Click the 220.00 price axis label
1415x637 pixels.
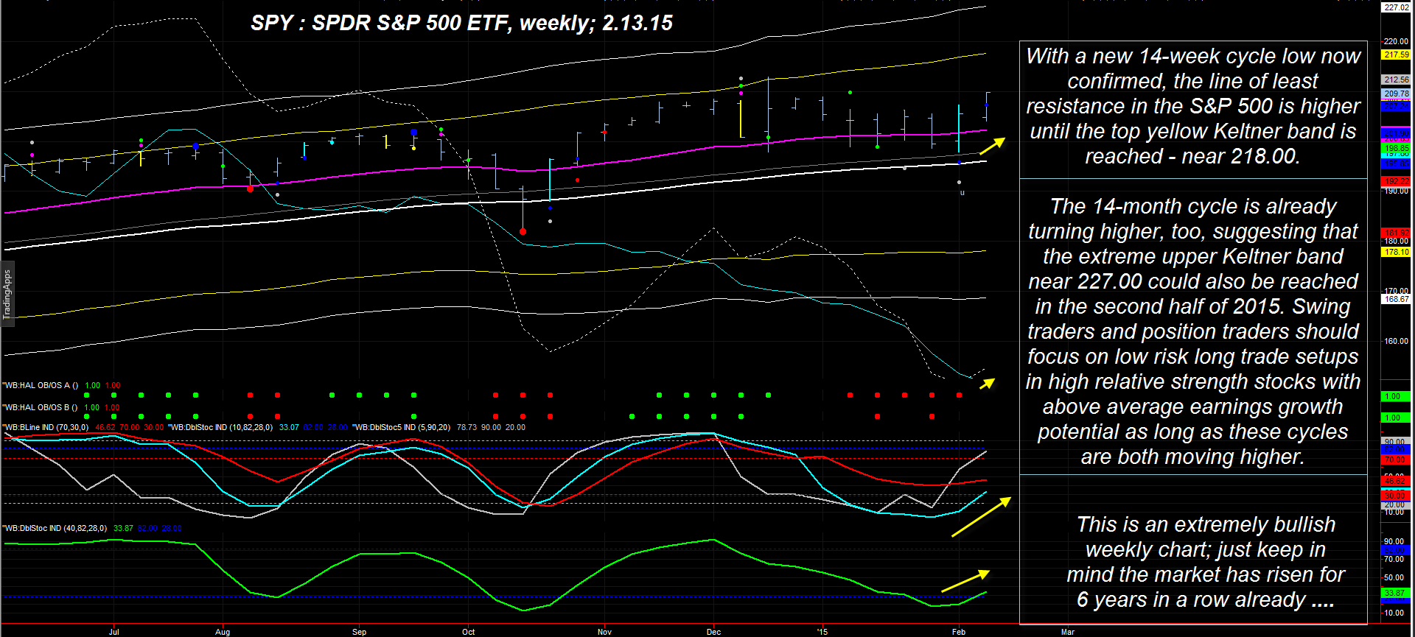[1396, 41]
